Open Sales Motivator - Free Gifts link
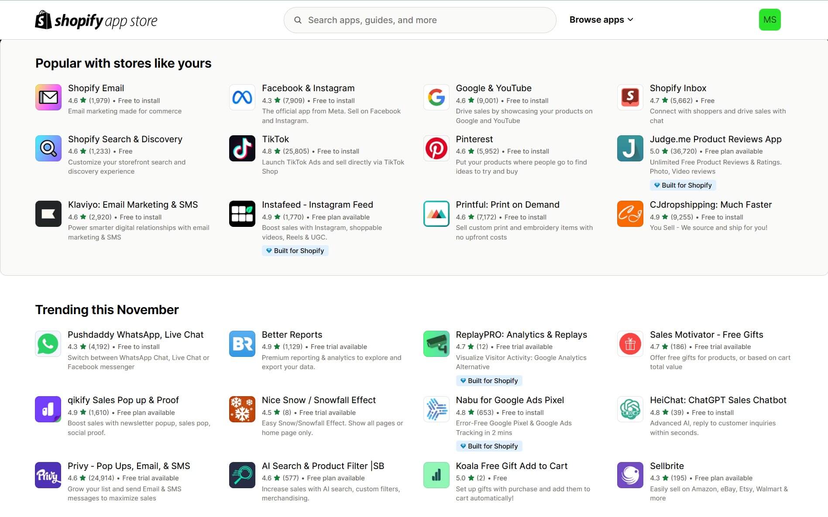Image resolution: width=828 pixels, height=517 pixels. 706,335
